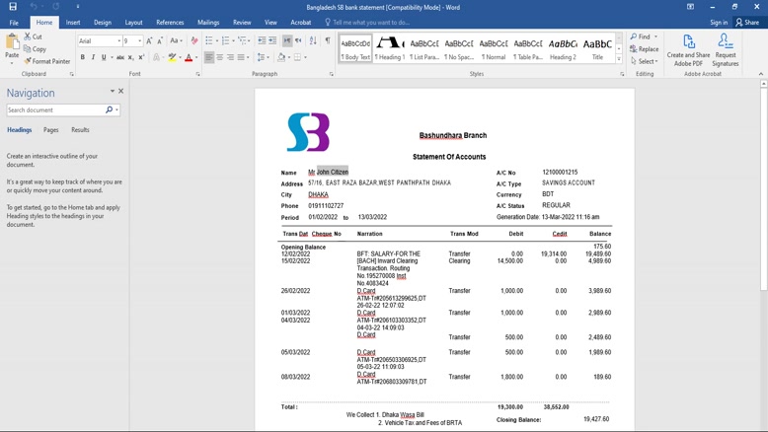Toggle show paragraph marks

328,40
